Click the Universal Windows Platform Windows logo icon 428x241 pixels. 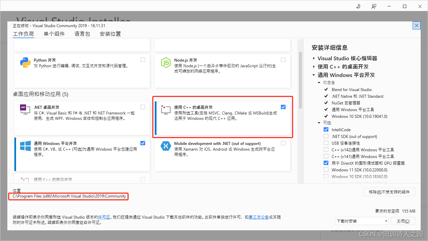[25, 146]
